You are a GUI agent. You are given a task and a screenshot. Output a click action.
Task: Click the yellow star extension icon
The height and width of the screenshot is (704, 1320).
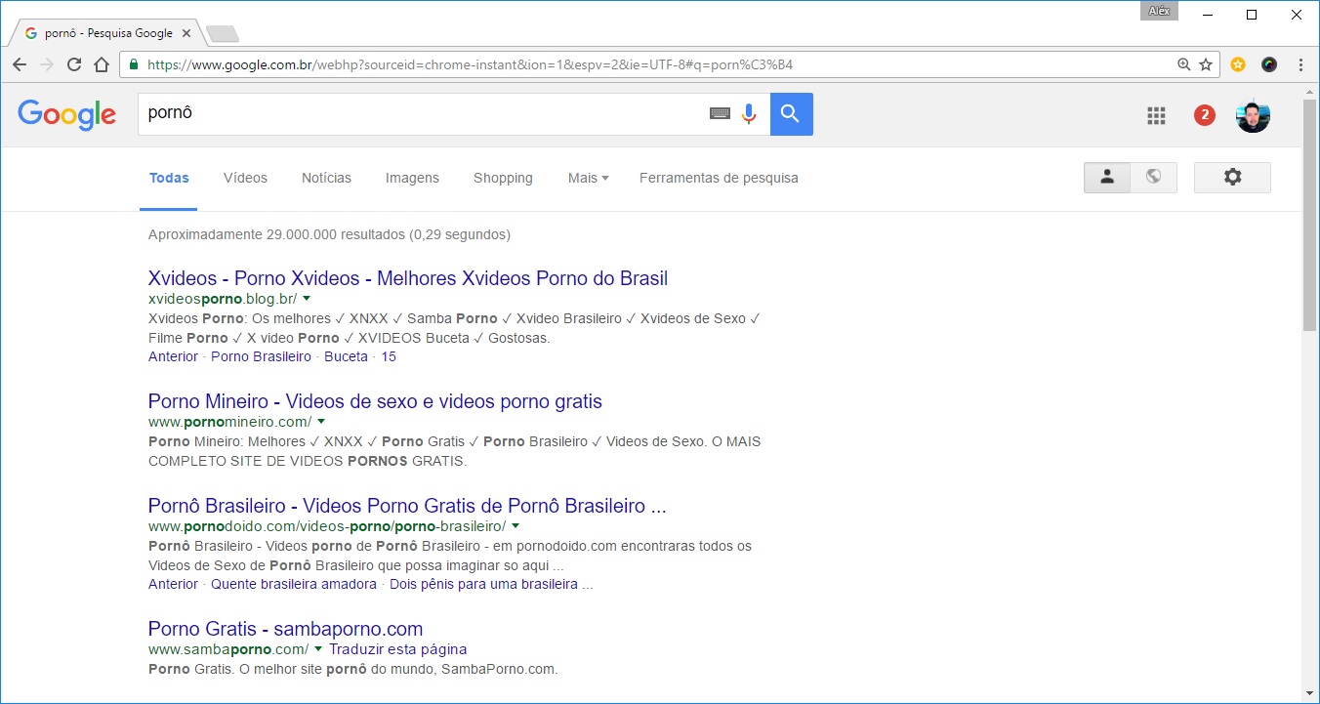[x=1238, y=64]
